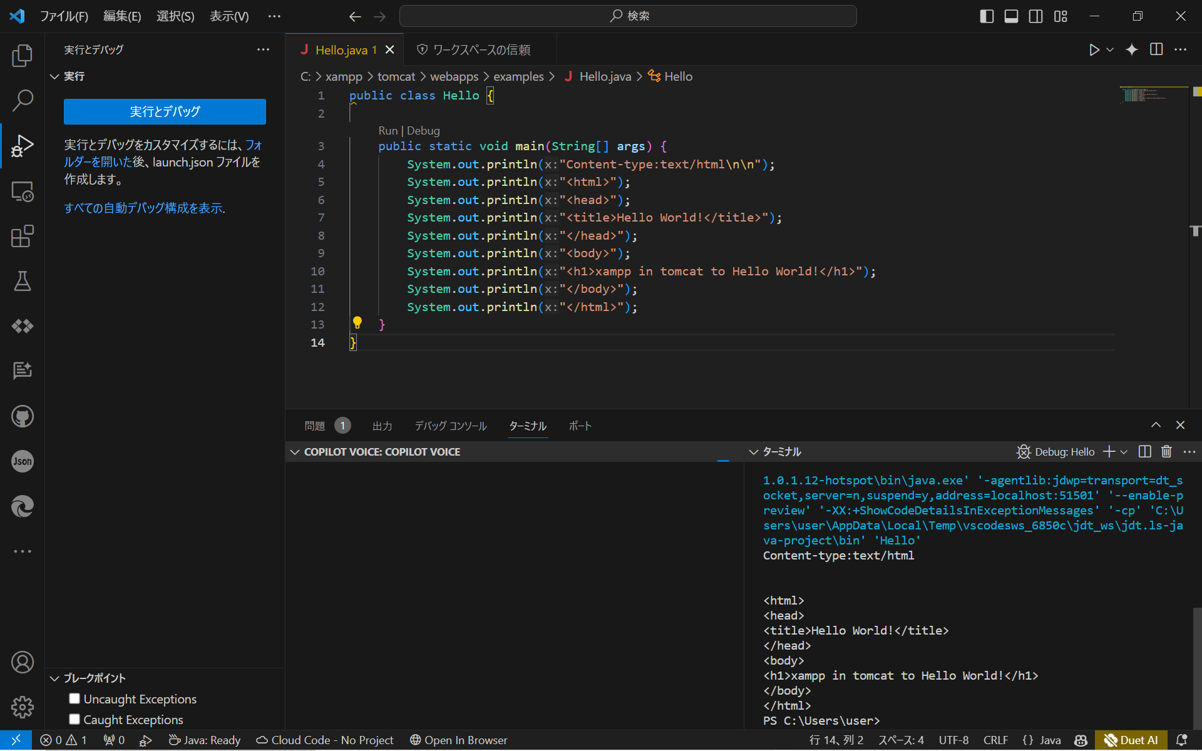Open editor More Actions ellipsis
The height and width of the screenshot is (751, 1202).
(x=1181, y=49)
